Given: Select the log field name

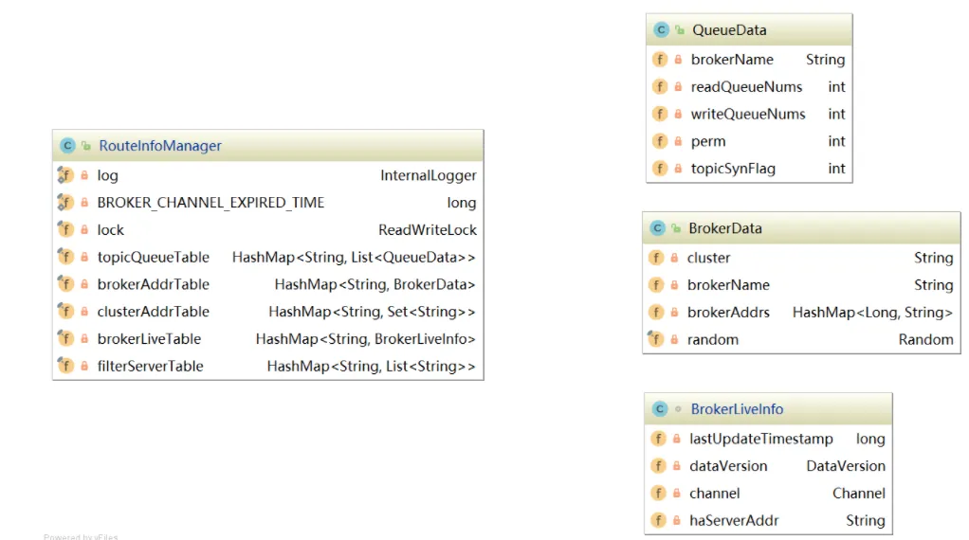Looking at the screenshot, I should pyautogui.click(x=107, y=176).
